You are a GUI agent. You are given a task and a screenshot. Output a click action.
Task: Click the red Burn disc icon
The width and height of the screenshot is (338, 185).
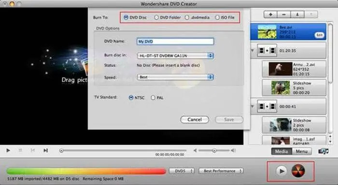[x=298, y=171]
